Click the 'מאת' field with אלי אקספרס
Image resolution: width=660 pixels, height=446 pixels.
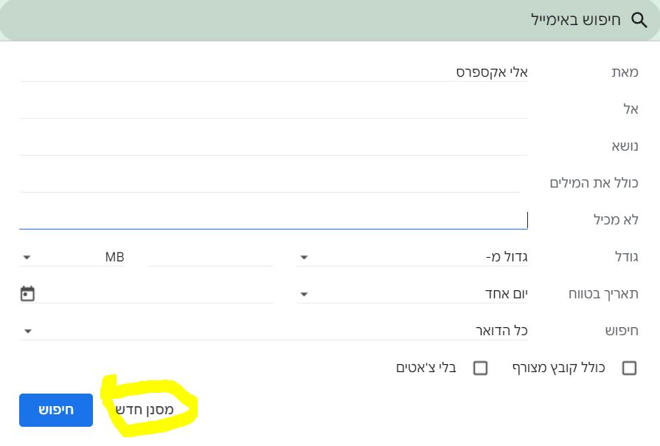pos(273,72)
